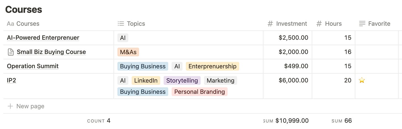
Task: Click the hash icon beside Hours
Action: 319,24
